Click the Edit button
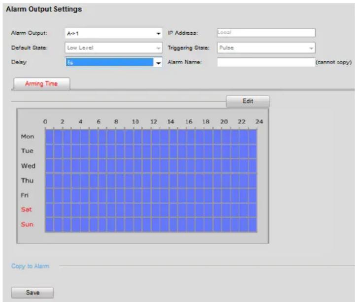The image size is (355, 302). click(248, 101)
